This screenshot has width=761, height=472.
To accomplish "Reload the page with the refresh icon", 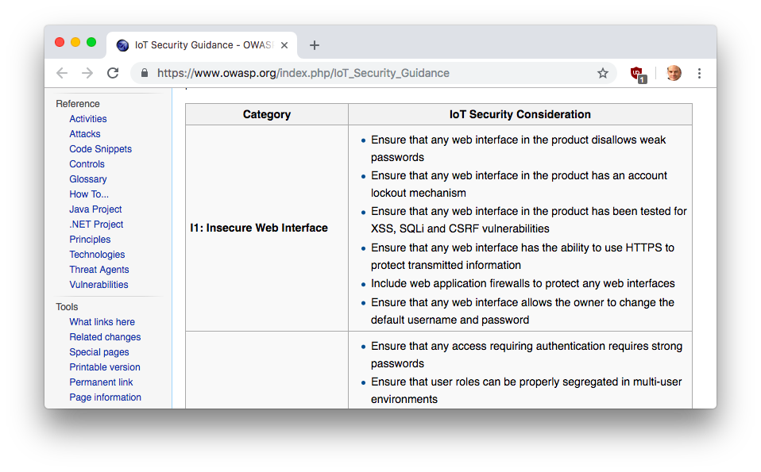I will point(113,73).
